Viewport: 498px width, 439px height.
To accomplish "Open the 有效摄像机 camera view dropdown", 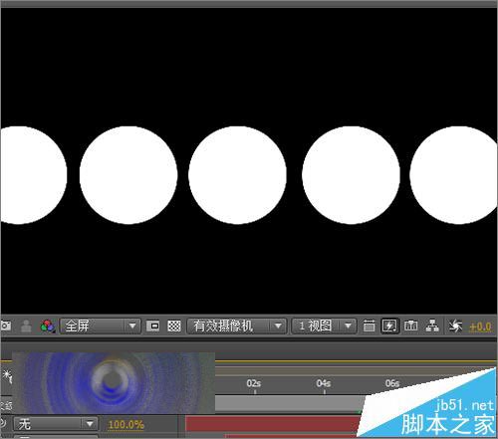I will click(x=237, y=327).
